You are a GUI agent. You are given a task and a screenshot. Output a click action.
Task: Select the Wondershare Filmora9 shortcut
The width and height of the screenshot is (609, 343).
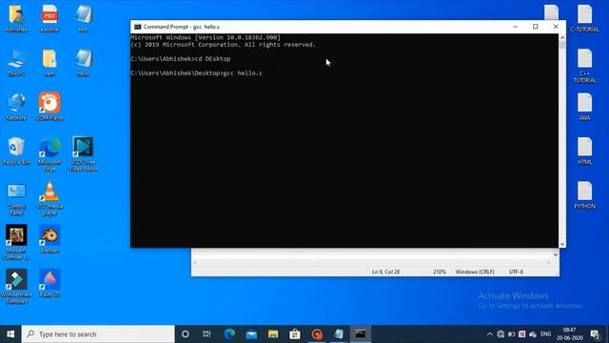click(x=16, y=287)
